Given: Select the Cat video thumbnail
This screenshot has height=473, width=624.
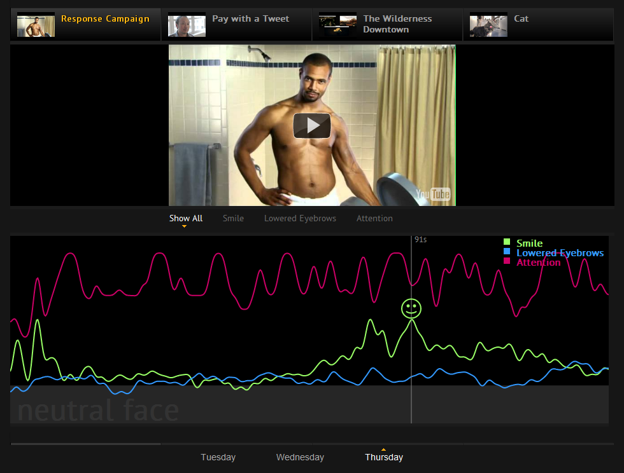Looking at the screenshot, I should (x=488, y=25).
